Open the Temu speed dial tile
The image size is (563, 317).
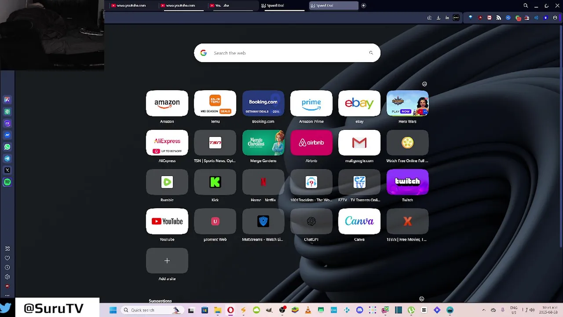[215, 103]
